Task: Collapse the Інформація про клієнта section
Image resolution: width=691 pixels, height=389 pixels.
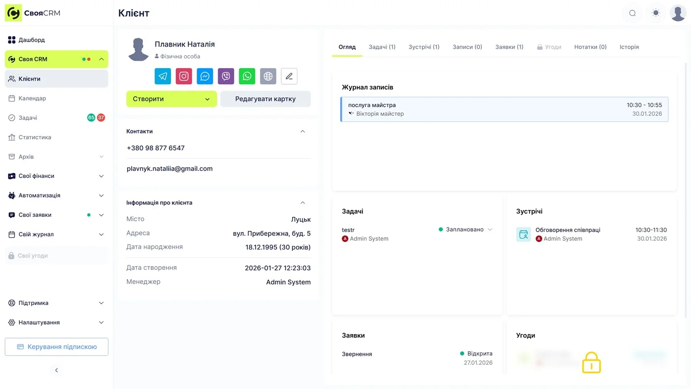Action: tap(302, 202)
